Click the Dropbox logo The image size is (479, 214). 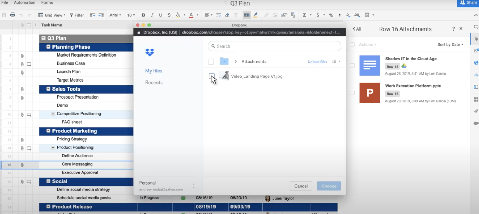pos(150,52)
